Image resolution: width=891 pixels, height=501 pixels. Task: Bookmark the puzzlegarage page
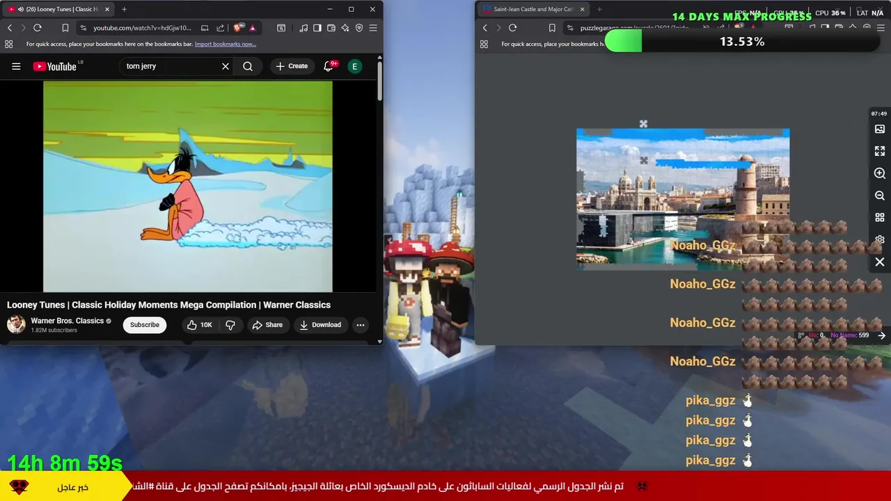click(x=552, y=28)
